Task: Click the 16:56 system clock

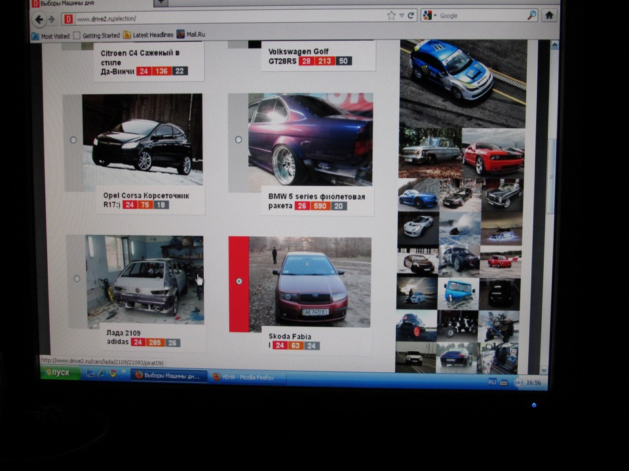Action: [533, 383]
